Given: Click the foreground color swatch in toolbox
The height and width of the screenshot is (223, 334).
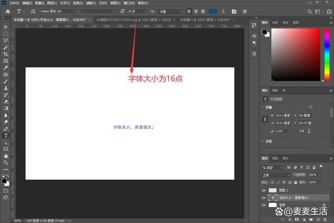Looking at the screenshot, I should click(x=4, y=181).
